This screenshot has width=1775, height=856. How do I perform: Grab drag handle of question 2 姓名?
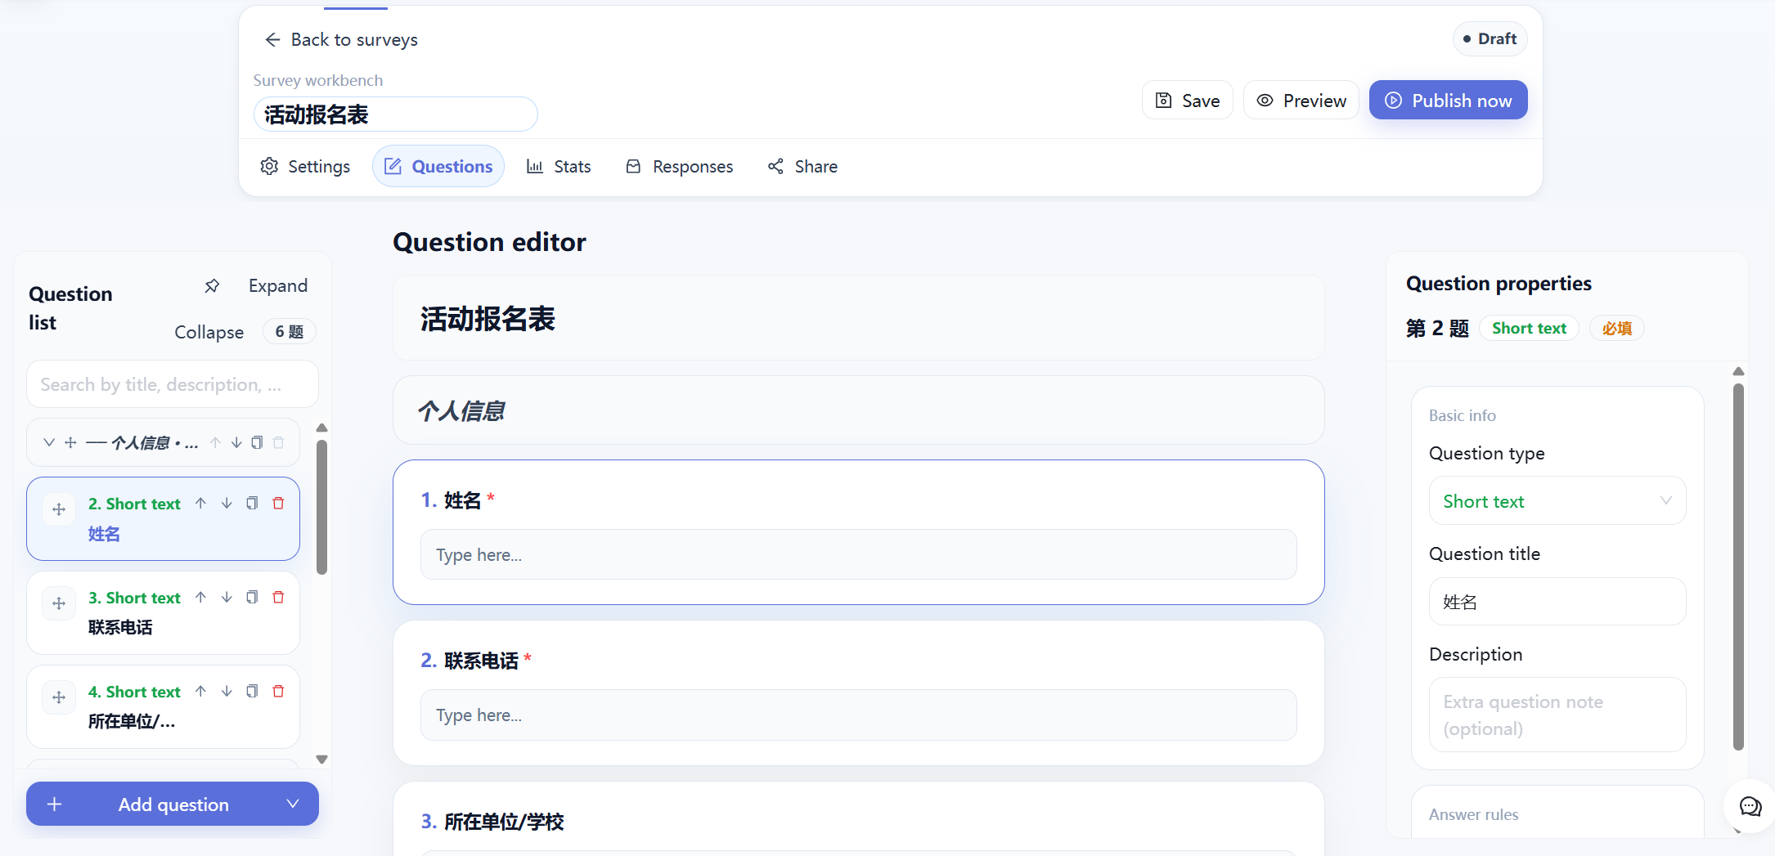(x=59, y=509)
